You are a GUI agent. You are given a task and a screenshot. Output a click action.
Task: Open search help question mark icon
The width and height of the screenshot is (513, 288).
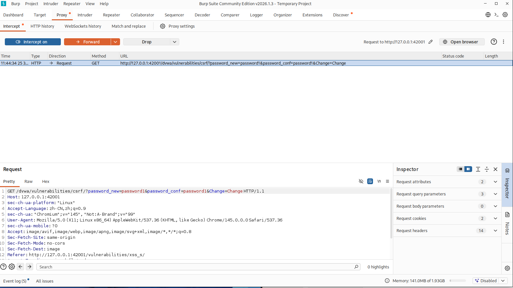[x=4, y=267]
